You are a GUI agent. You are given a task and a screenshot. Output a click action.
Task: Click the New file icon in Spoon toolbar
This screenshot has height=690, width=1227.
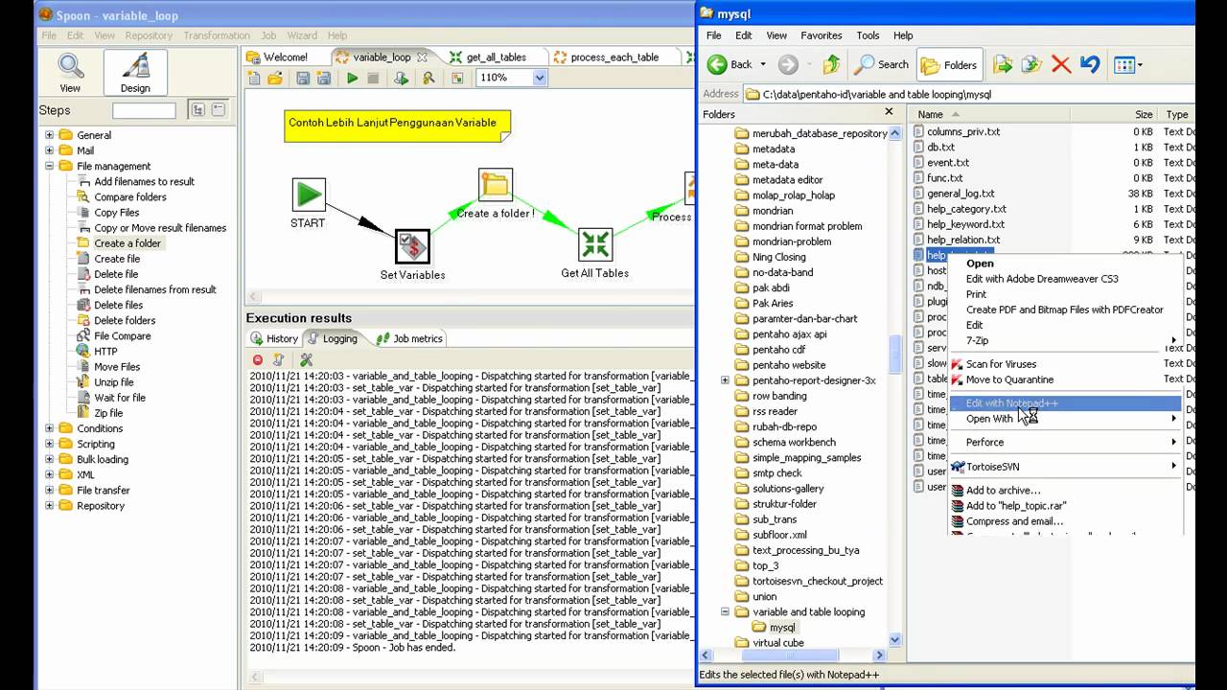(x=254, y=79)
